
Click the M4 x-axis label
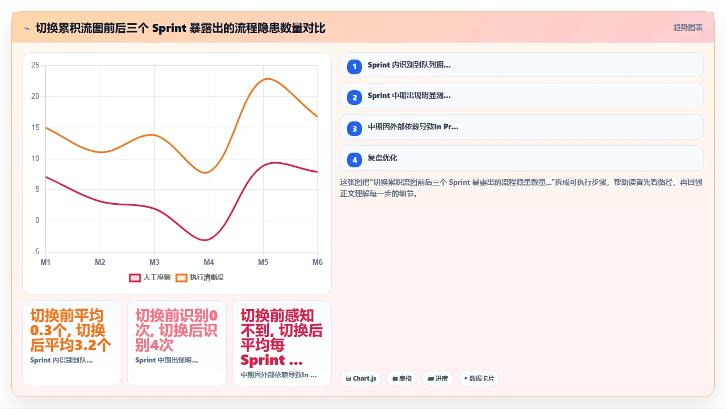point(209,262)
